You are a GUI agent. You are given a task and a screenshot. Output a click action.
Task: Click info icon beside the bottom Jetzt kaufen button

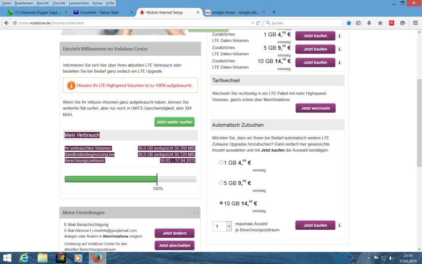tap(340, 225)
